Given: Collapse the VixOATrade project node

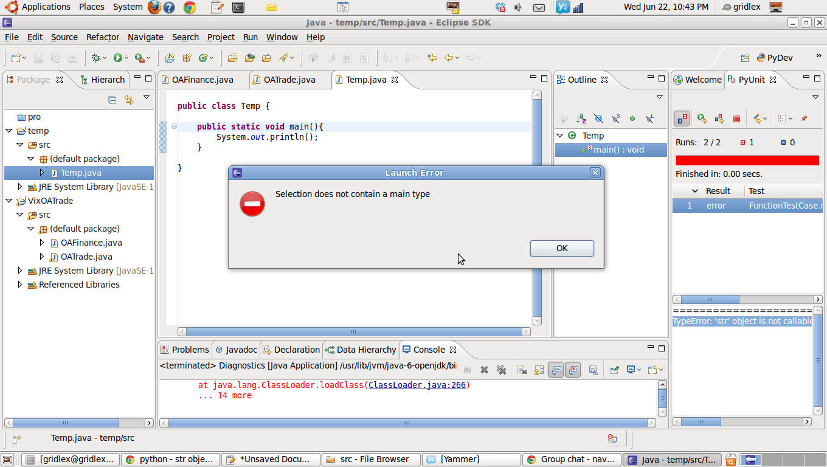Looking at the screenshot, I should tap(9, 201).
